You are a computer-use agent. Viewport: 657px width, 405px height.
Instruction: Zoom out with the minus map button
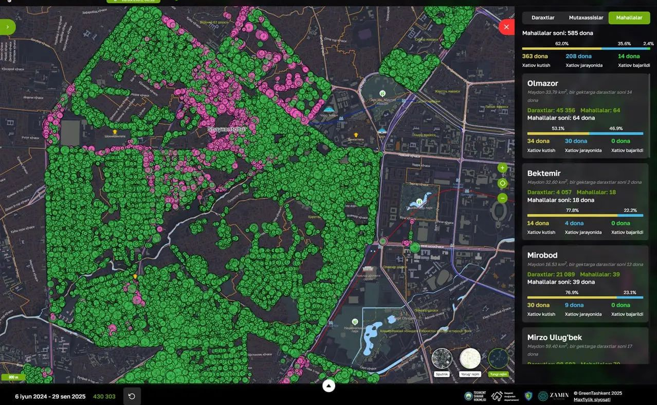coord(502,198)
